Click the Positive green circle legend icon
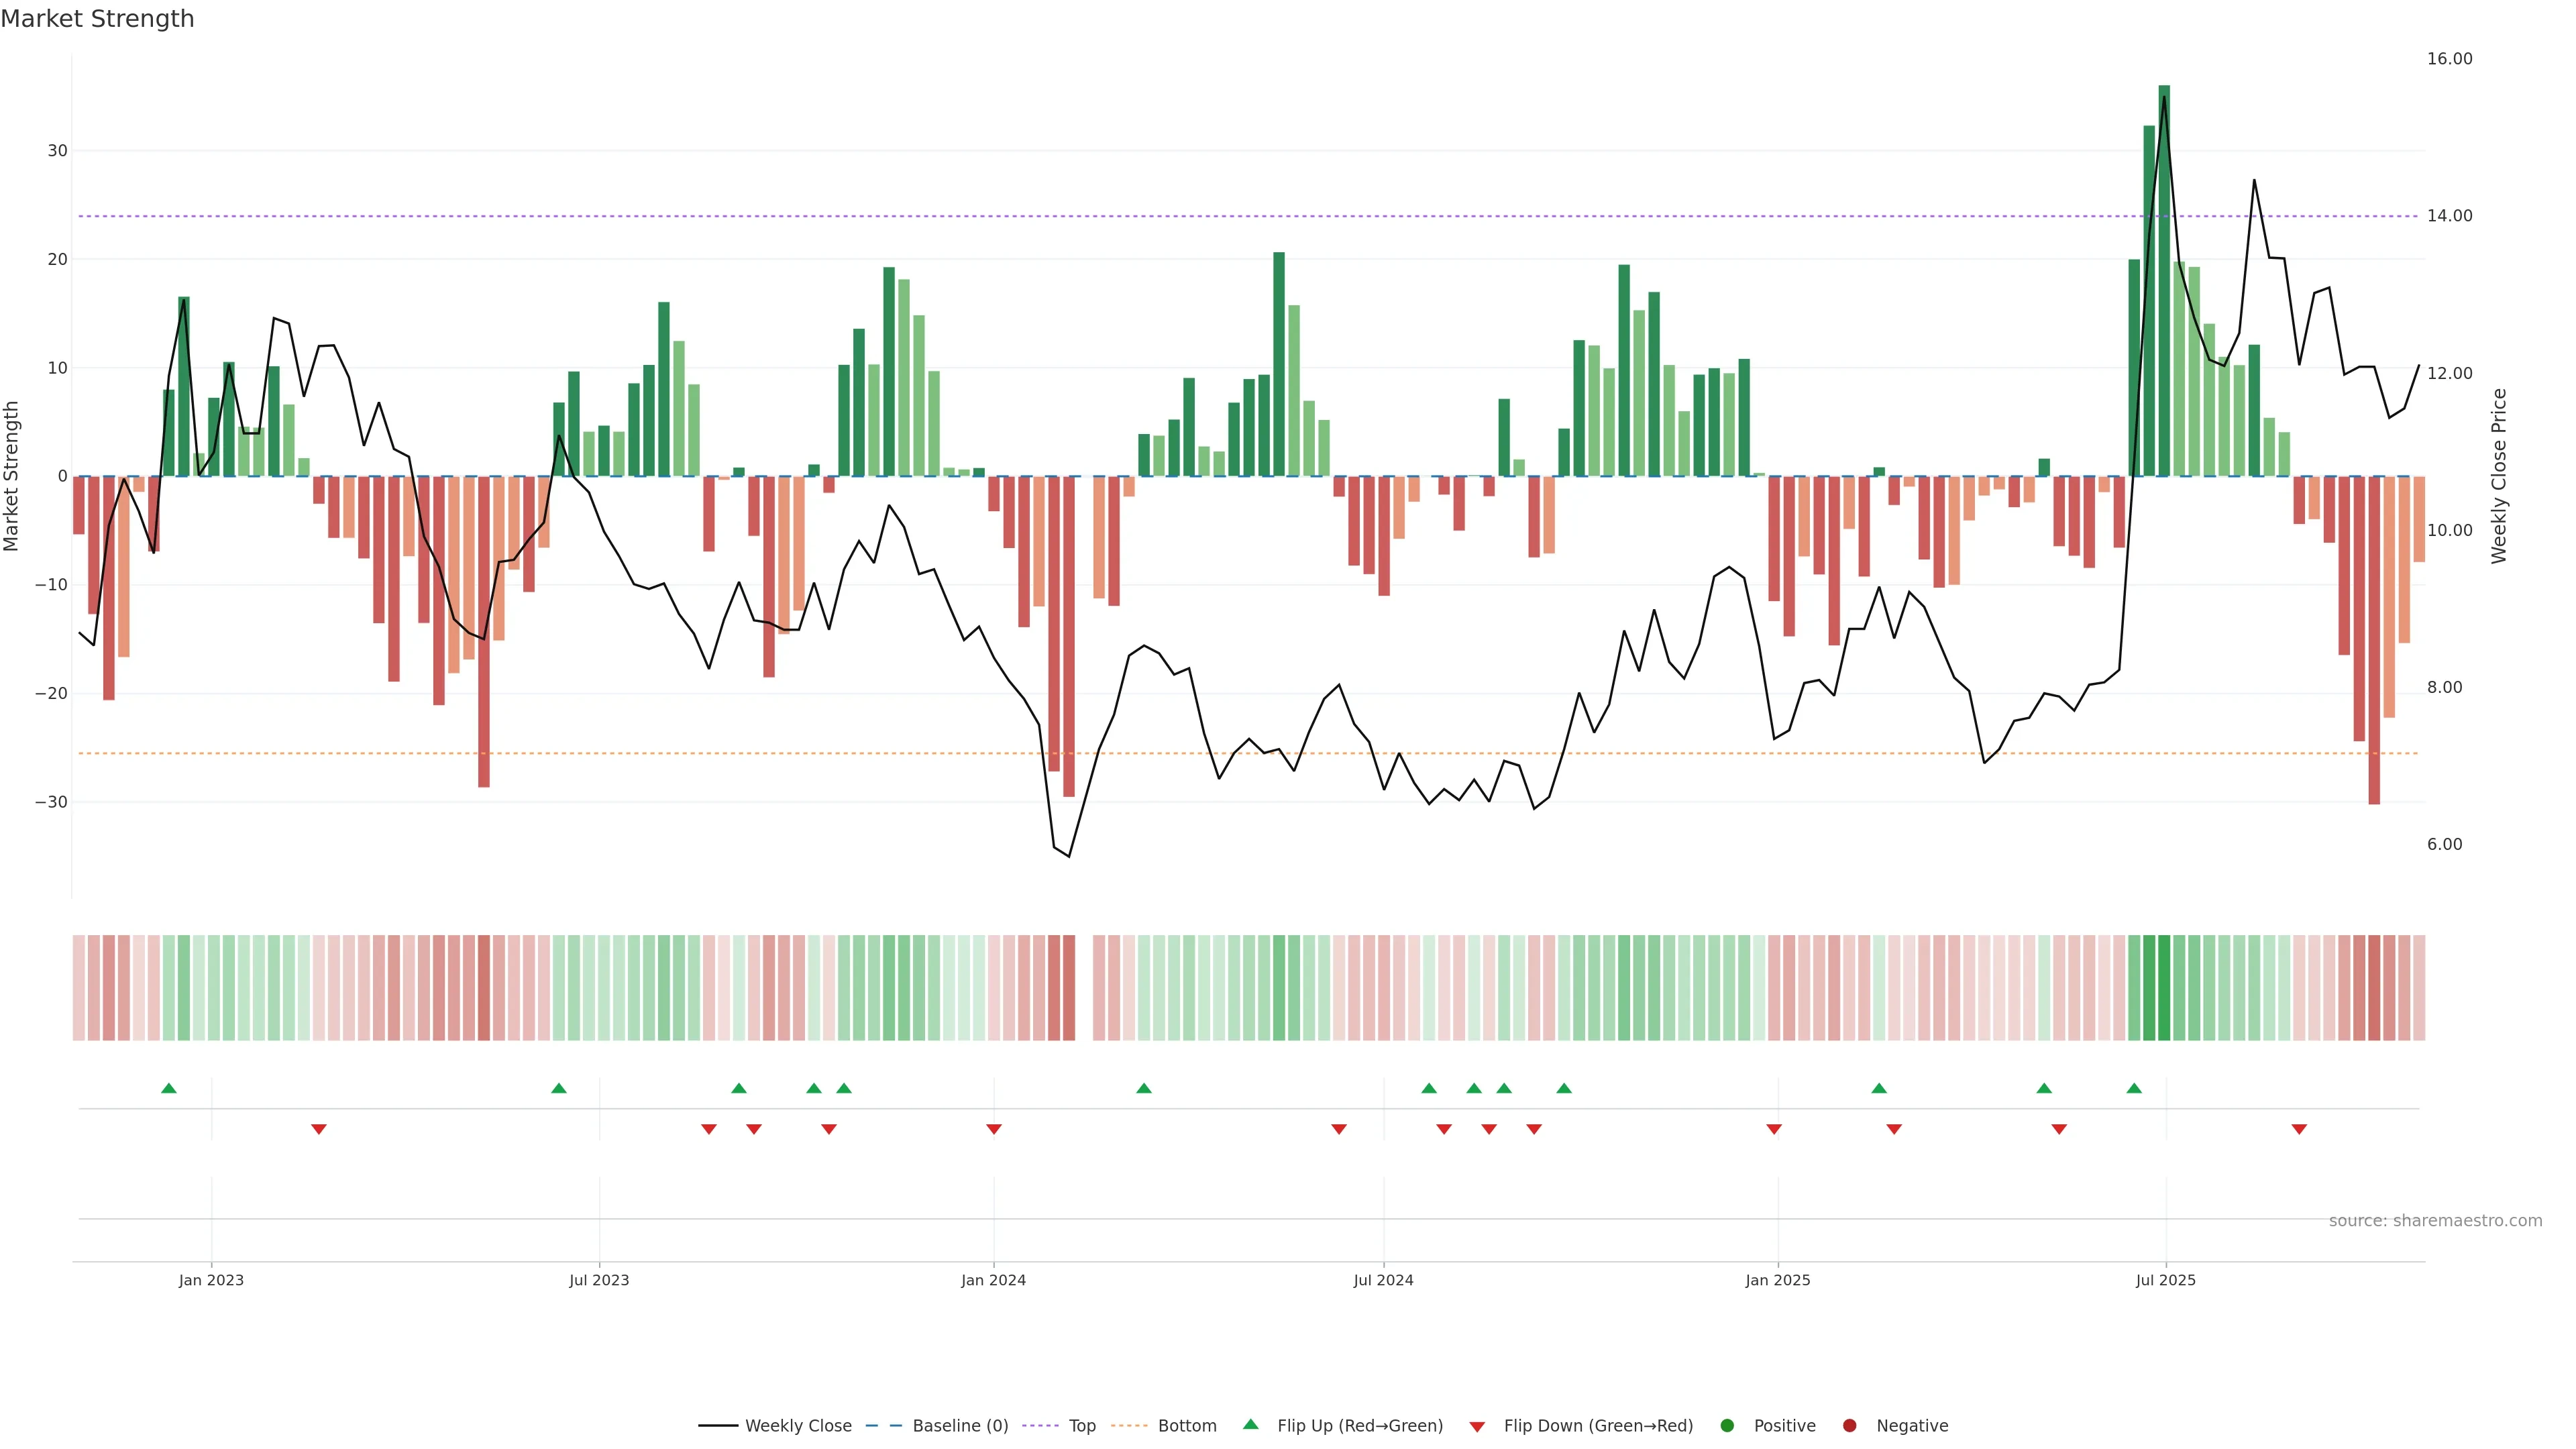 (1727, 1426)
